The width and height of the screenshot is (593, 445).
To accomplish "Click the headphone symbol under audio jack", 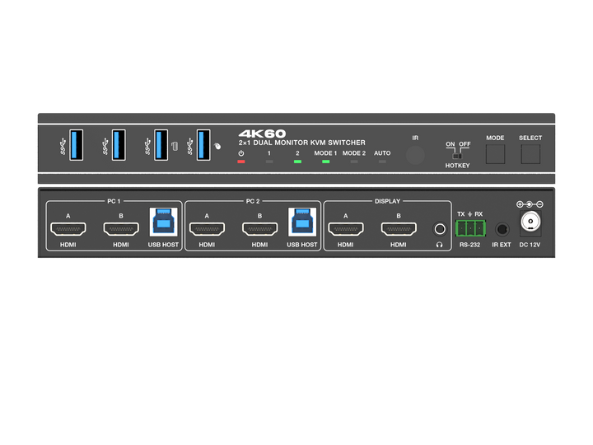I will click(439, 245).
